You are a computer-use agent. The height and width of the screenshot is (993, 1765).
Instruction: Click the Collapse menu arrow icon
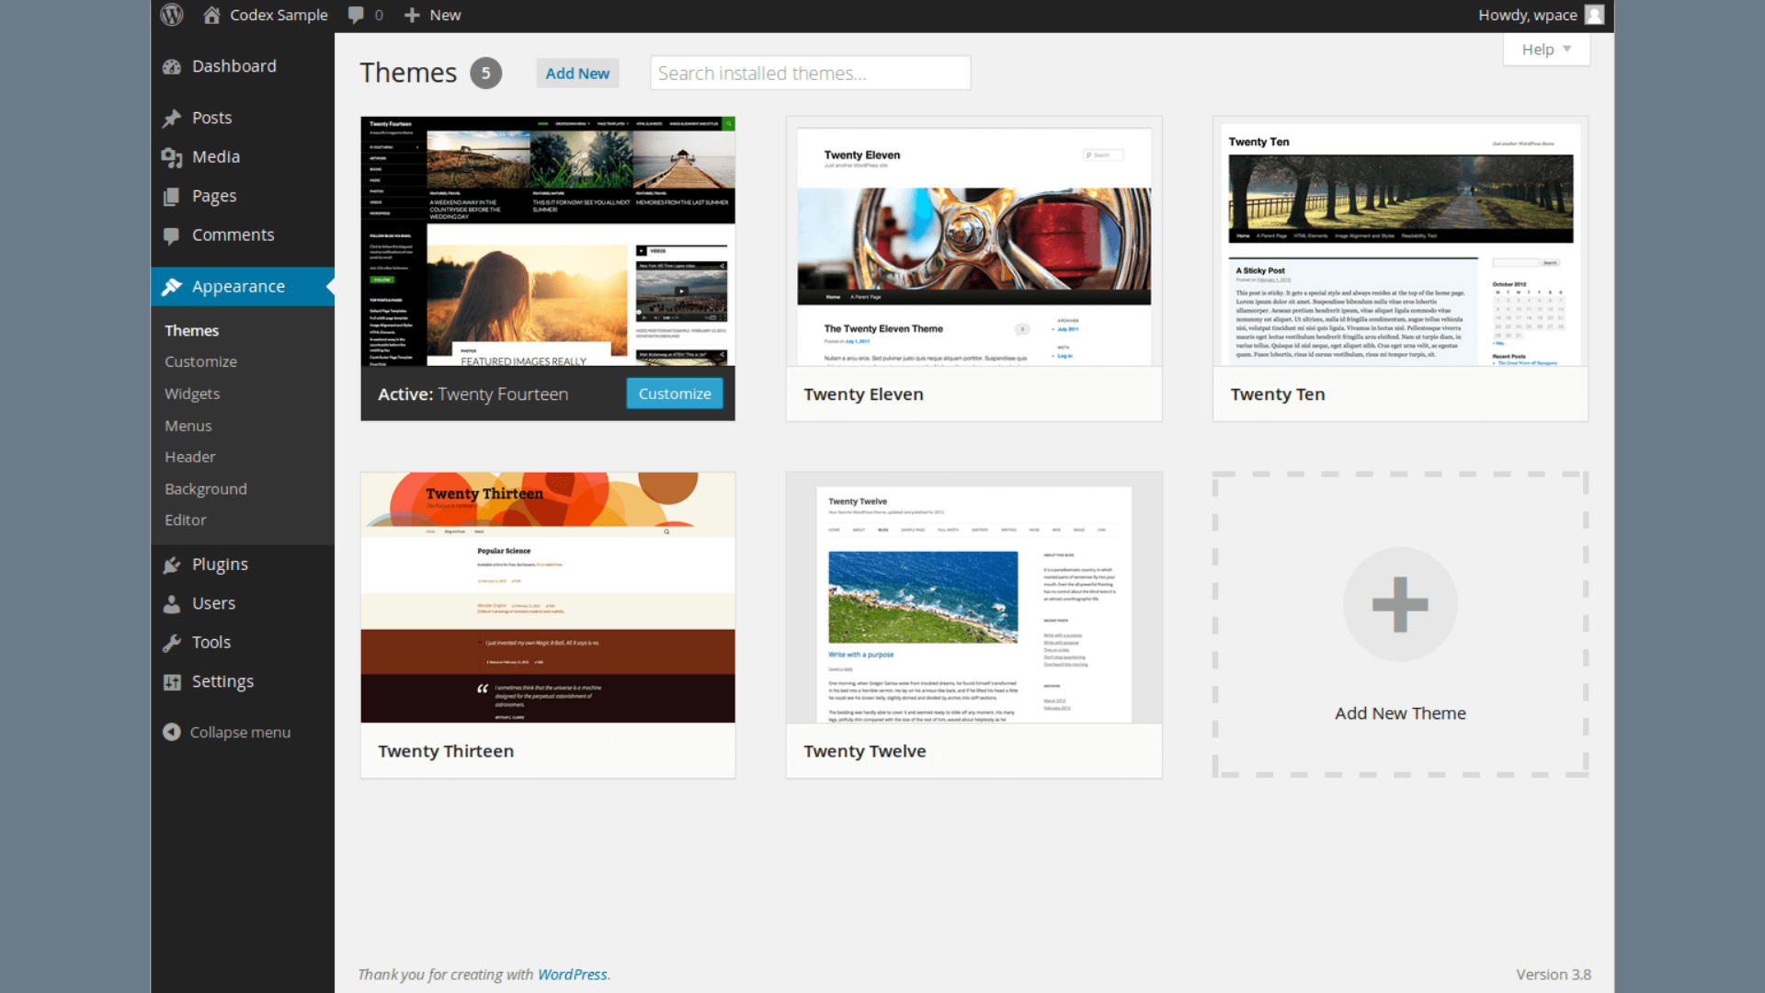(172, 732)
